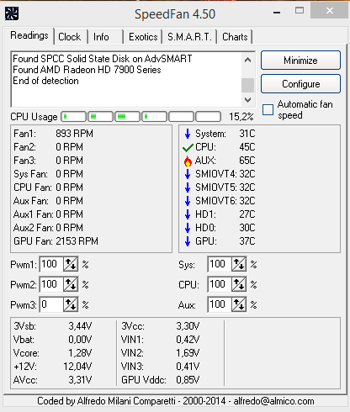Click the GPU Vddc 0,85V reading

161,380
